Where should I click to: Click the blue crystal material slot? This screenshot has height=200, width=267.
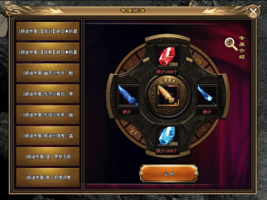(x=167, y=136)
